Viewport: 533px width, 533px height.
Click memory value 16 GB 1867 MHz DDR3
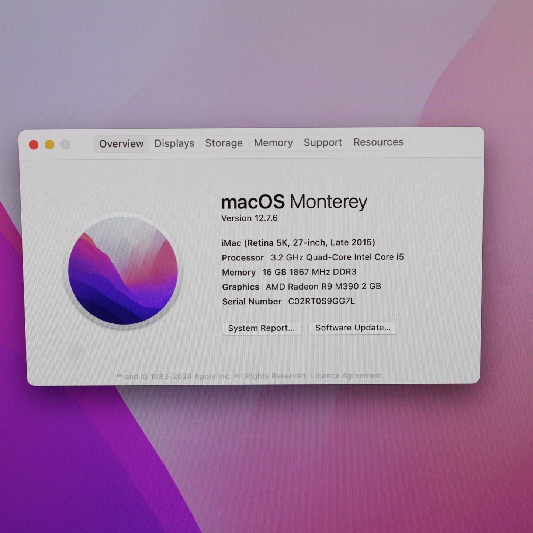pyautogui.click(x=309, y=272)
